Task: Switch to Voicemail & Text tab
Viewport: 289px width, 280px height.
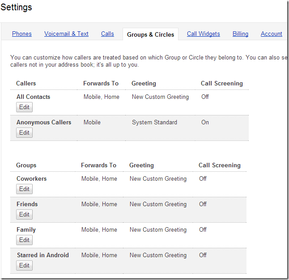Action: pos(66,34)
